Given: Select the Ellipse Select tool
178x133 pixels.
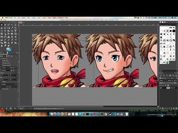Looking at the screenshot, I should tap(5, 25).
